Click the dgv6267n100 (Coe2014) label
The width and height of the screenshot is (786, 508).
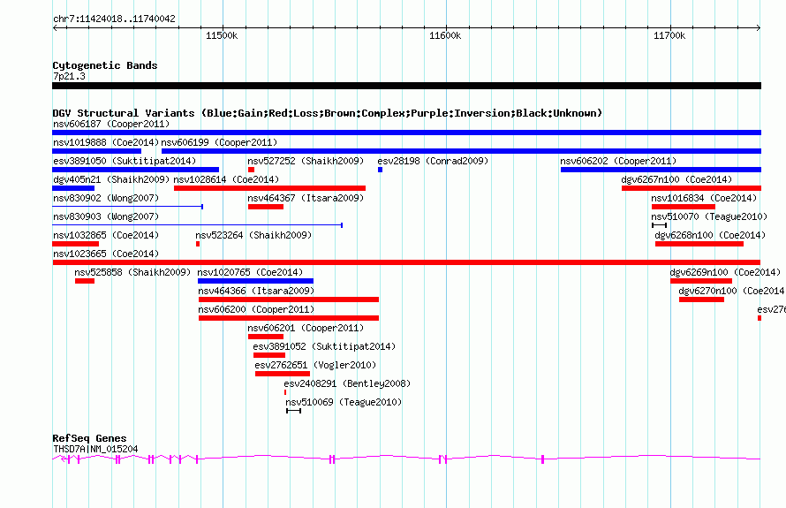tap(676, 179)
